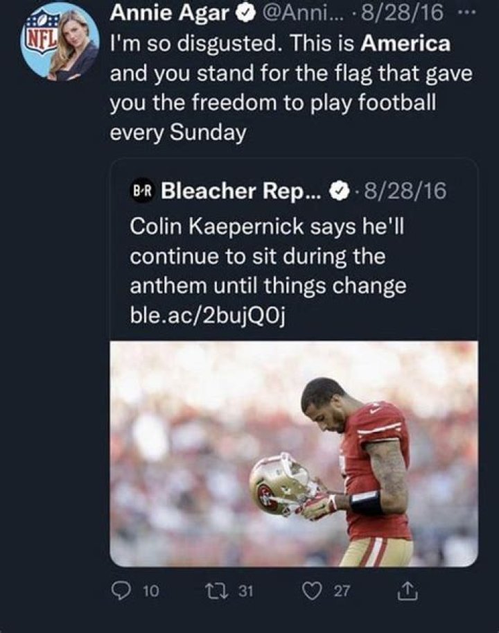The height and width of the screenshot is (633, 499).
Task: Like the tweet with the heart icon
Action: tap(315, 590)
